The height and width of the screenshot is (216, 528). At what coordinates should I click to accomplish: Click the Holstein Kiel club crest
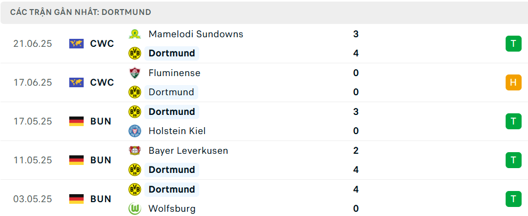(135, 131)
